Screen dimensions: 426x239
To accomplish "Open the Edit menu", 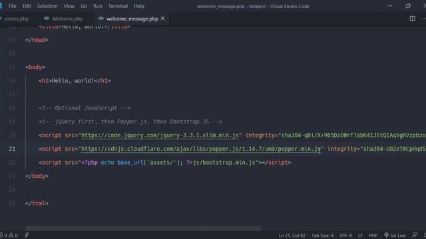I will pyautogui.click(x=27, y=6).
